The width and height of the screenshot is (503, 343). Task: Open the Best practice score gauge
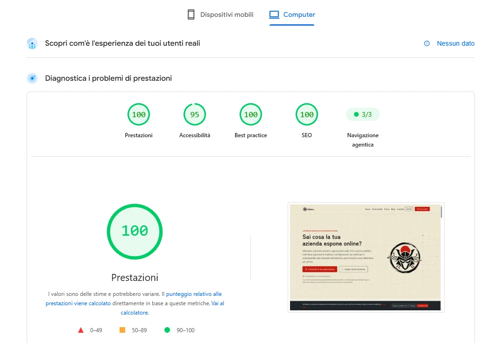point(251,114)
